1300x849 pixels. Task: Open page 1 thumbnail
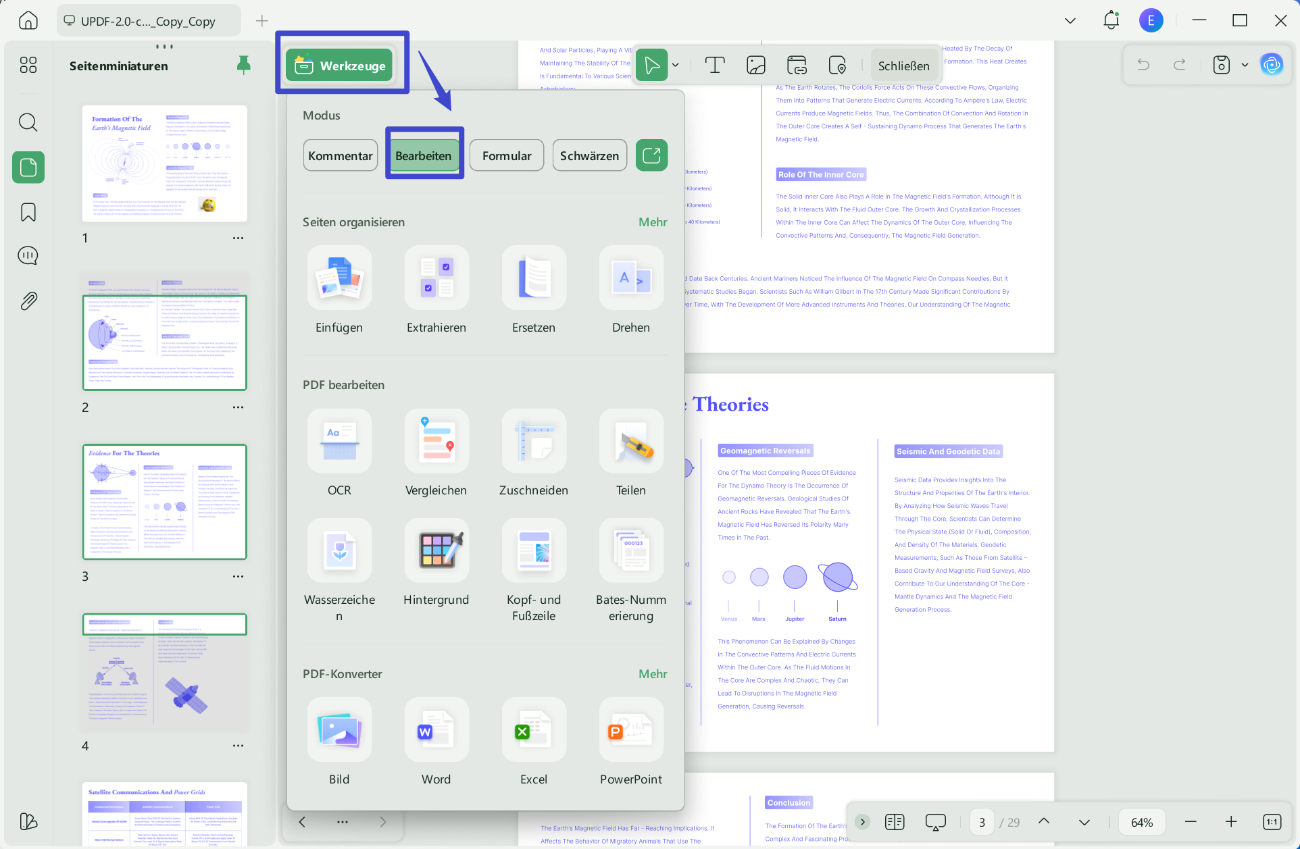(165, 163)
